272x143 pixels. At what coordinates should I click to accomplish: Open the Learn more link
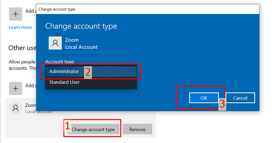point(20,27)
